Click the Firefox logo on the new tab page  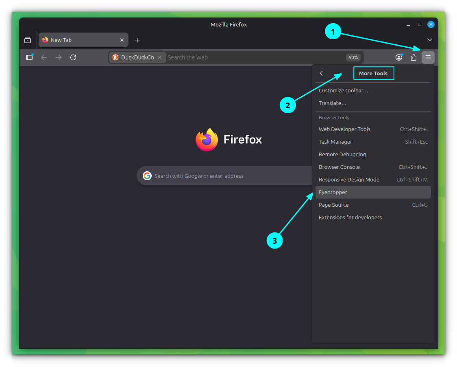pyautogui.click(x=207, y=140)
